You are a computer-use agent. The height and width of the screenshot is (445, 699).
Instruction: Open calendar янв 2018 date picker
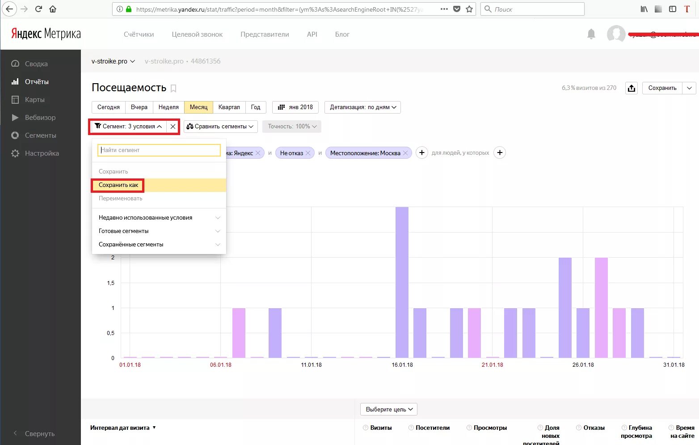[x=295, y=107]
